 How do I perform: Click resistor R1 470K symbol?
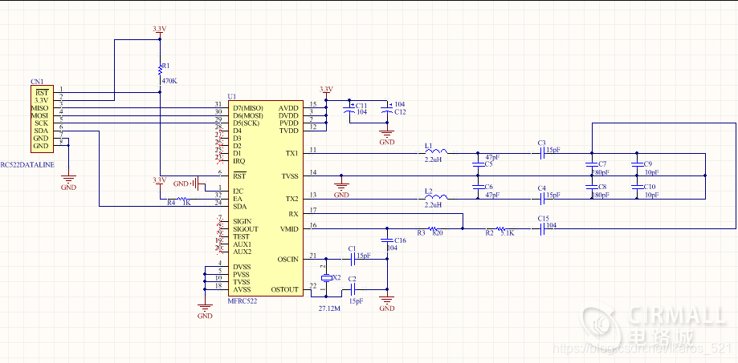pos(160,70)
